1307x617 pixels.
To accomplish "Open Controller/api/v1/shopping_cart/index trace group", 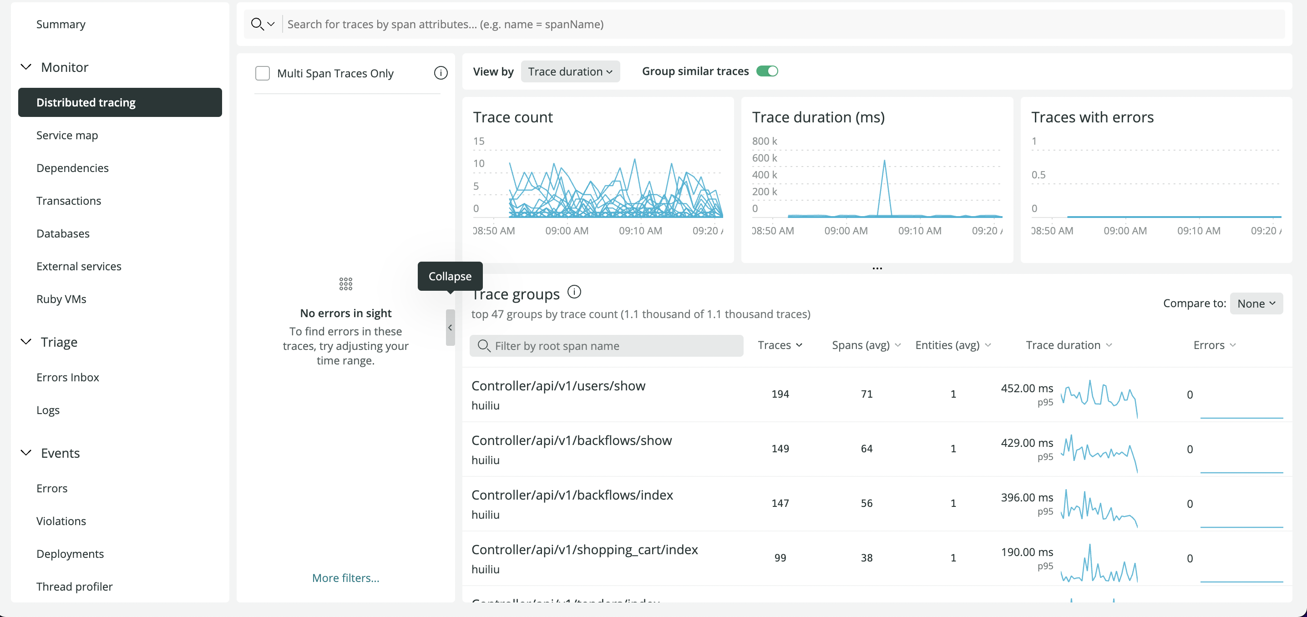I will coord(584,550).
